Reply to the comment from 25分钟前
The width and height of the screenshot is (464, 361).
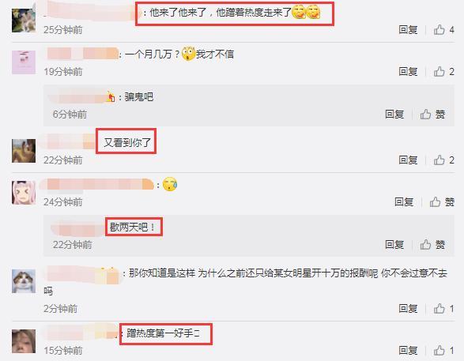408,29
